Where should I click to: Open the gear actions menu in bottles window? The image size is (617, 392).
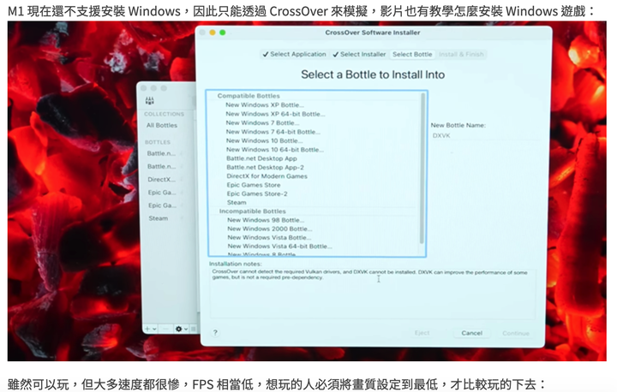coord(181,329)
